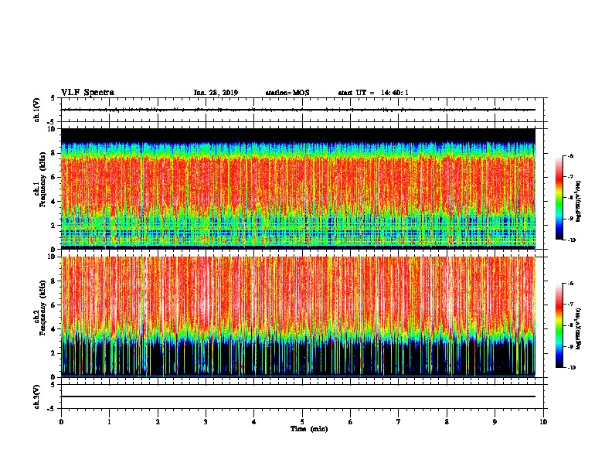Click the "VLF Spectra" plot title
This screenshot has height=473, width=612.
[87, 93]
